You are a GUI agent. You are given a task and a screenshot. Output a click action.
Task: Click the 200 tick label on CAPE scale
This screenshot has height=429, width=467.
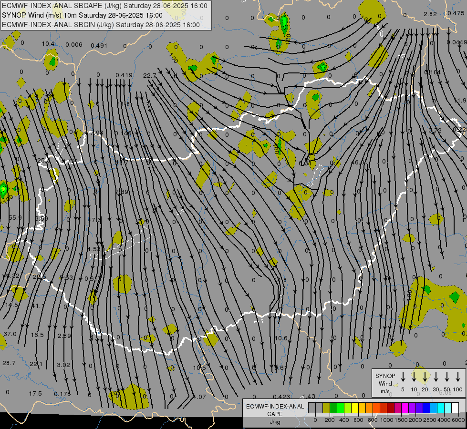(x=330, y=420)
